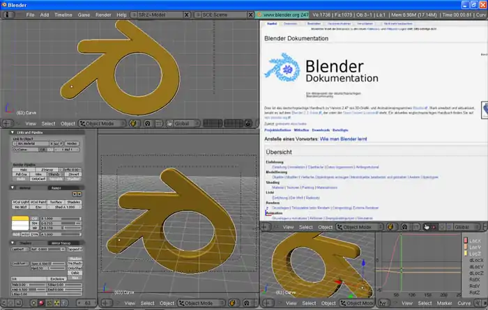Open the Help menu

pos(121,15)
